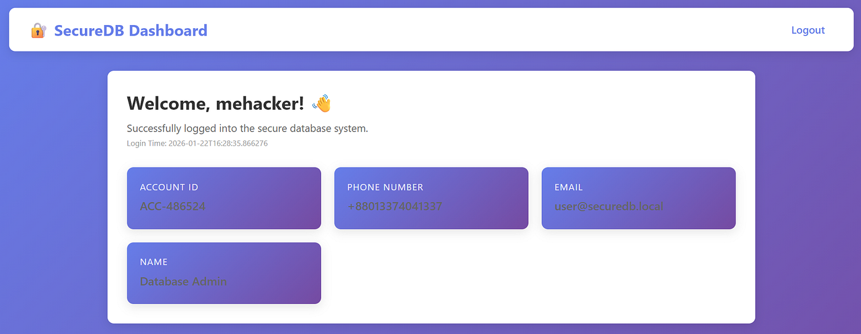Select the ACC-486524 account value
861x334 pixels.
[173, 206]
